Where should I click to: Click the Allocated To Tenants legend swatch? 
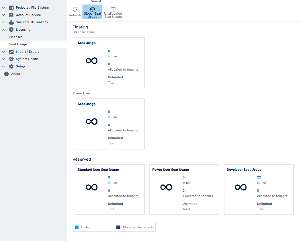(x=118, y=227)
